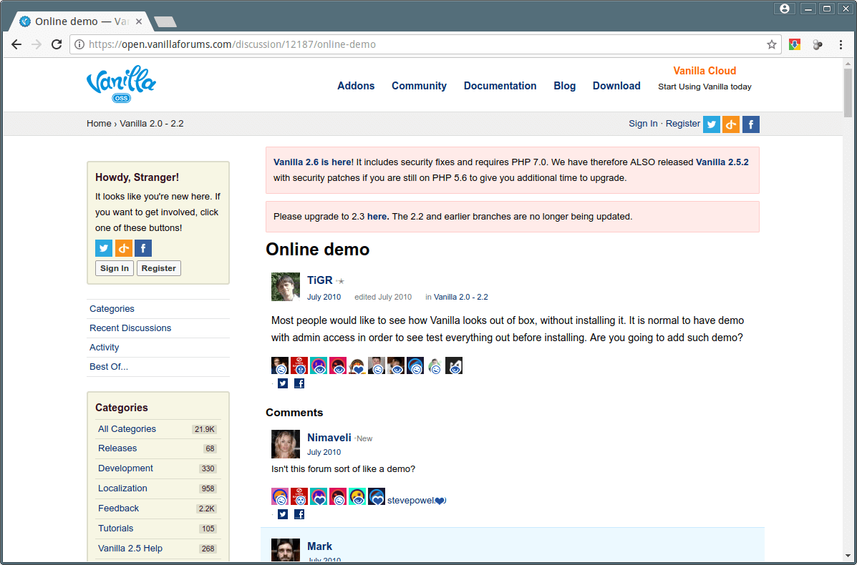Click the Twitter icon in the header bar
The image size is (857, 565).
(x=711, y=124)
